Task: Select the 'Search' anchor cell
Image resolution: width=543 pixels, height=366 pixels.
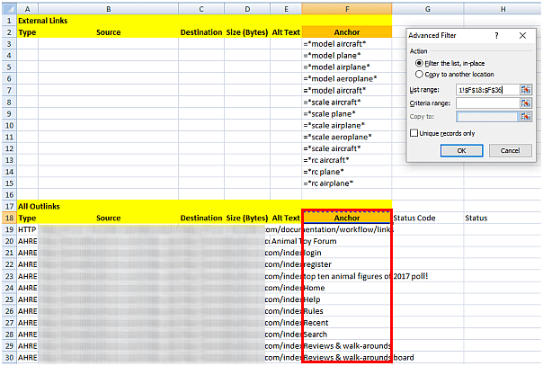Action: pos(347,335)
